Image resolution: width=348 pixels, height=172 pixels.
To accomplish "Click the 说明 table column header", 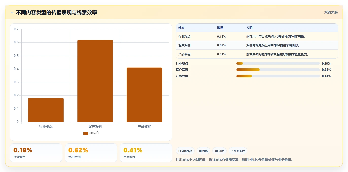I will [249, 28].
